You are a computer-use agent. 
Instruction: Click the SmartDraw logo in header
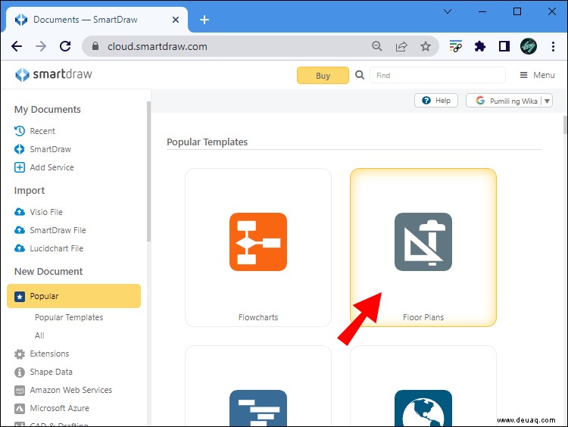point(53,75)
